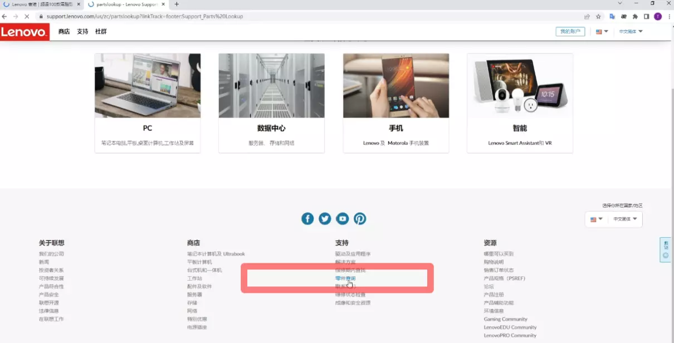The image size is (674, 343).
Task: Expand the footer language dropdown 中文簡体
Action: [x=624, y=219]
